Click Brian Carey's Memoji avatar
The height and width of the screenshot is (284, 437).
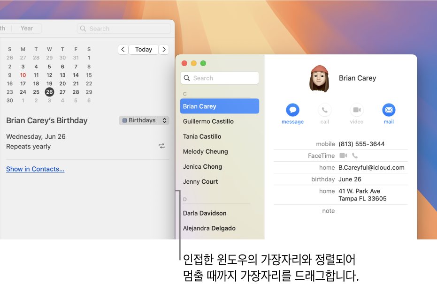click(x=319, y=78)
